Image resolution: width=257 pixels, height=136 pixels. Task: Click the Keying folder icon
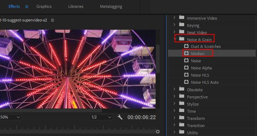(x=182, y=25)
